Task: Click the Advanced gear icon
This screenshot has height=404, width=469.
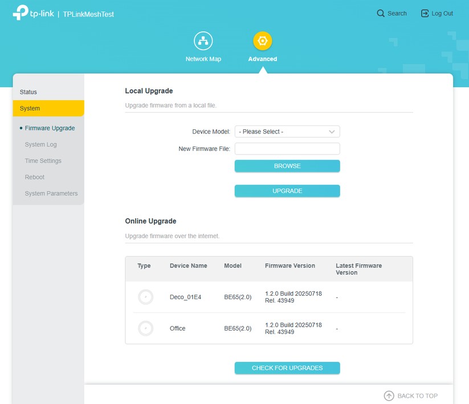Action: click(x=262, y=41)
